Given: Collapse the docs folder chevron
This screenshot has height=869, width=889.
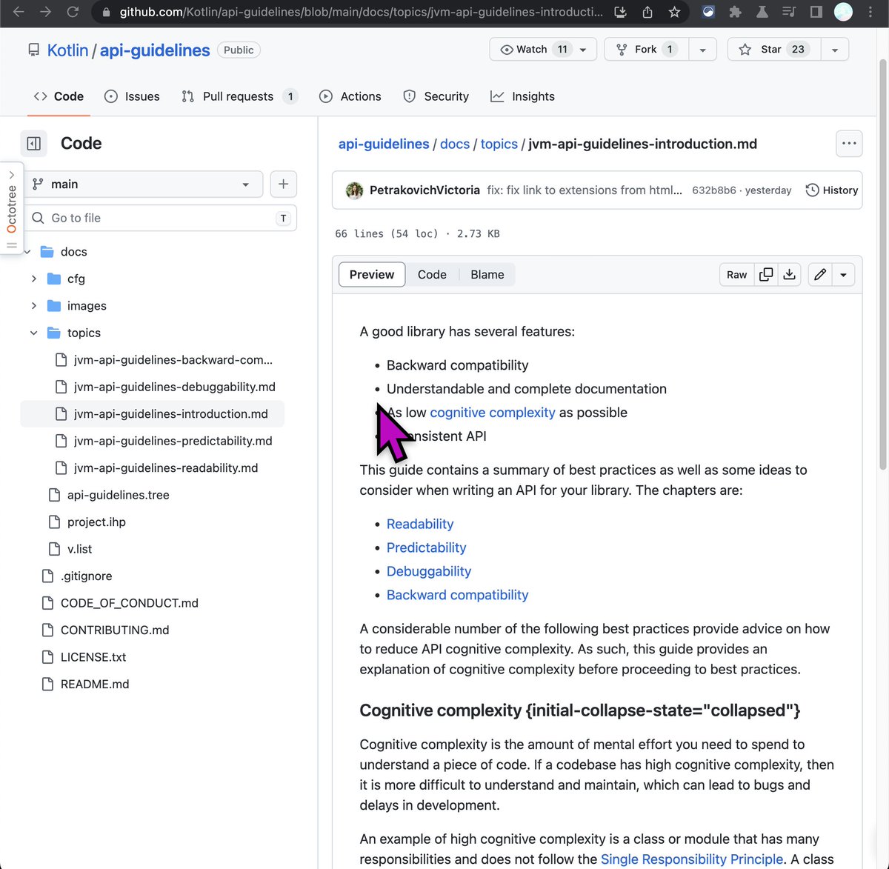Looking at the screenshot, I should 27,252.
